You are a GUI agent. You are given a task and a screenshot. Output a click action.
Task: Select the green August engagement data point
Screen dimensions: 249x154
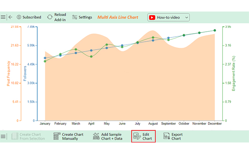pos(153,37)
